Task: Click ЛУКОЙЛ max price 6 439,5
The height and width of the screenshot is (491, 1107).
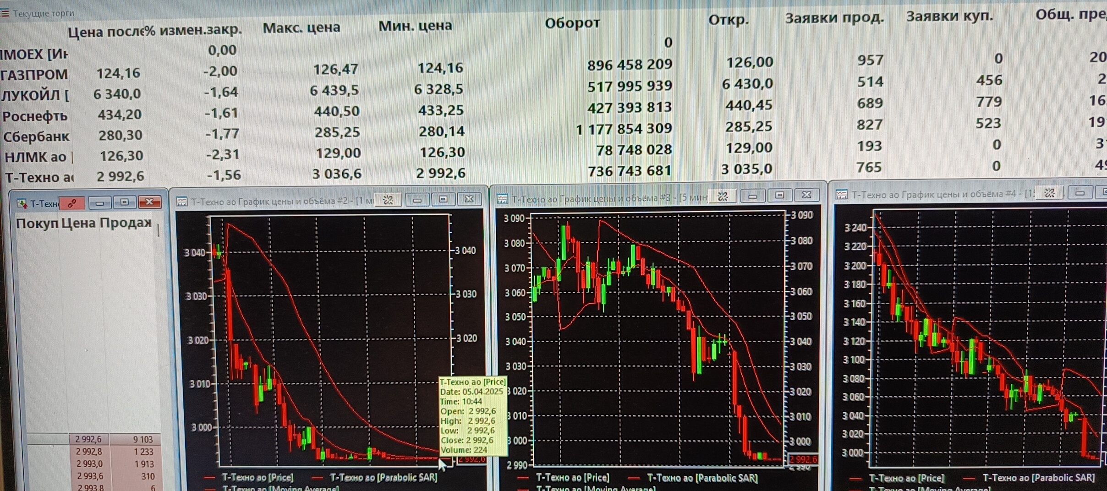Action: coord(334,90)
